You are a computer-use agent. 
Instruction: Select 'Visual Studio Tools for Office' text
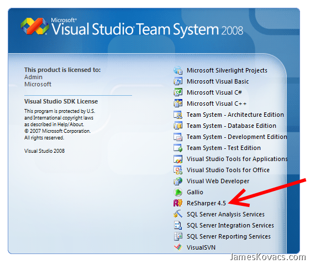pyautogui.click(x=228, y=170)
